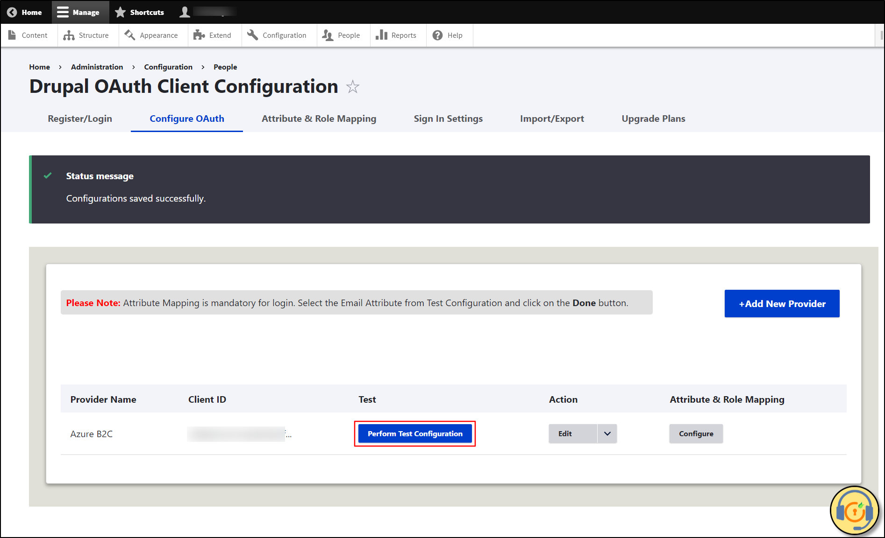The height and width of the screenshot is (538, 885).
Task: Open the Appearance menu
Action: [152, 35]
